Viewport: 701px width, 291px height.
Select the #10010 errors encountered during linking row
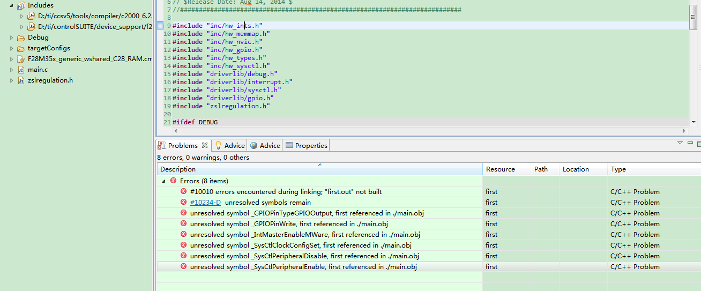[429, 192]
